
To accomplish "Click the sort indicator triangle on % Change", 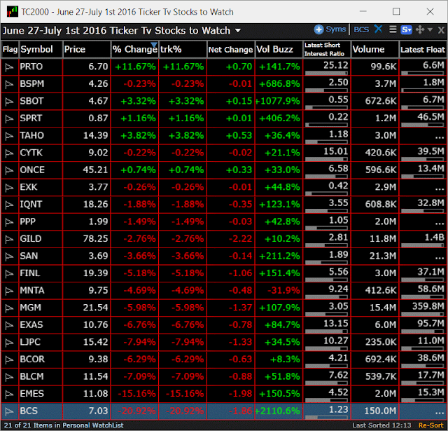I will 154,44.
